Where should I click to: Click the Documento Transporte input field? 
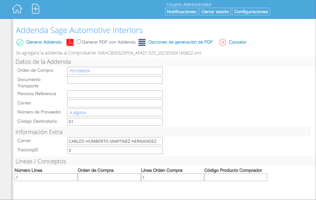(x=115, y=80)
